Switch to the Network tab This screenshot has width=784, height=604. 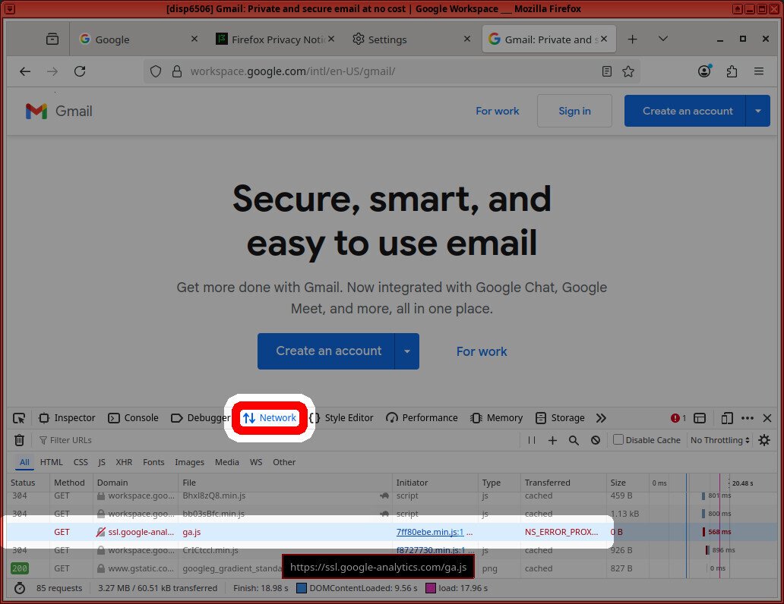tap(270, 417)
